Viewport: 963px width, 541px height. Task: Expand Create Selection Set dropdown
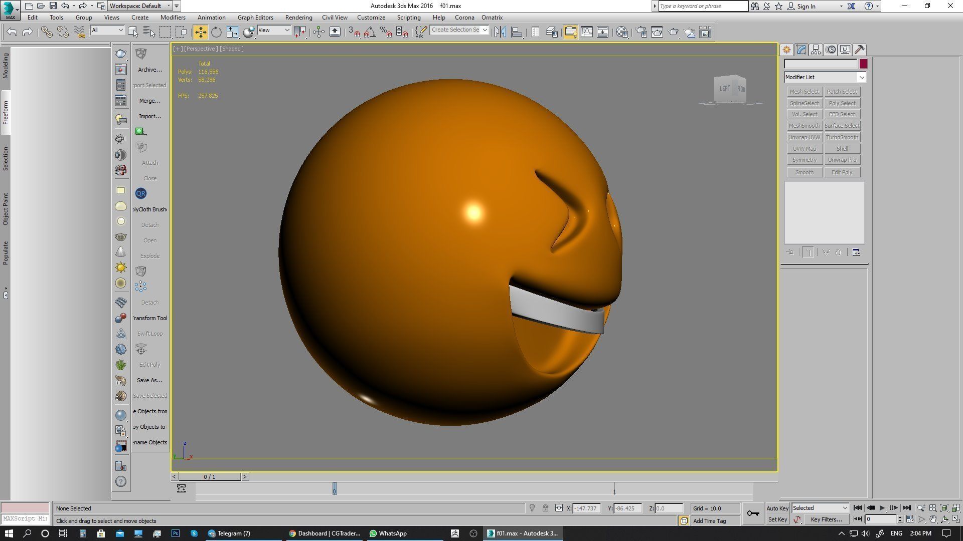pyautogui.click(x=485, y=30)
